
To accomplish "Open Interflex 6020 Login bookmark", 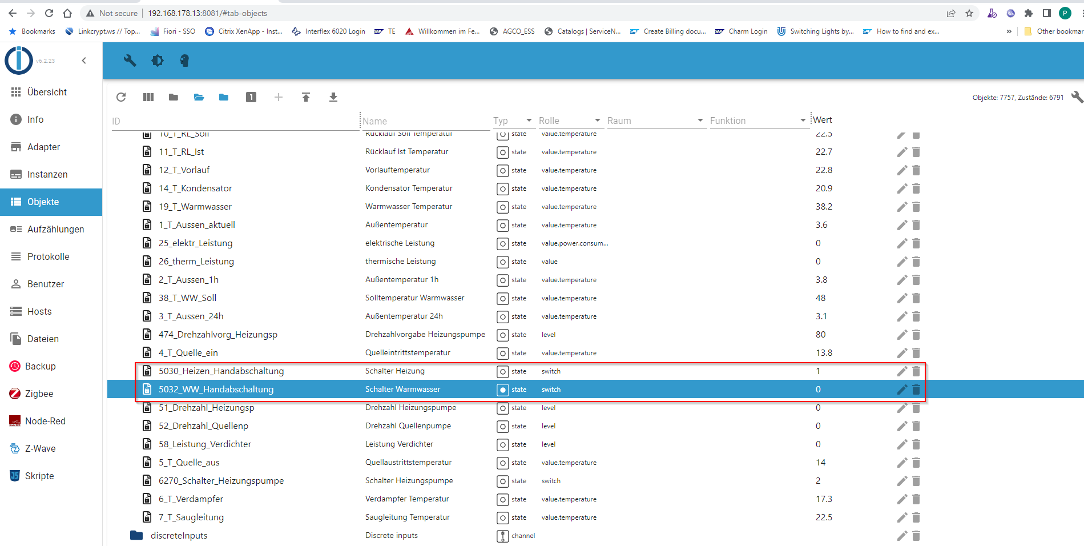I will pos(328,31).
